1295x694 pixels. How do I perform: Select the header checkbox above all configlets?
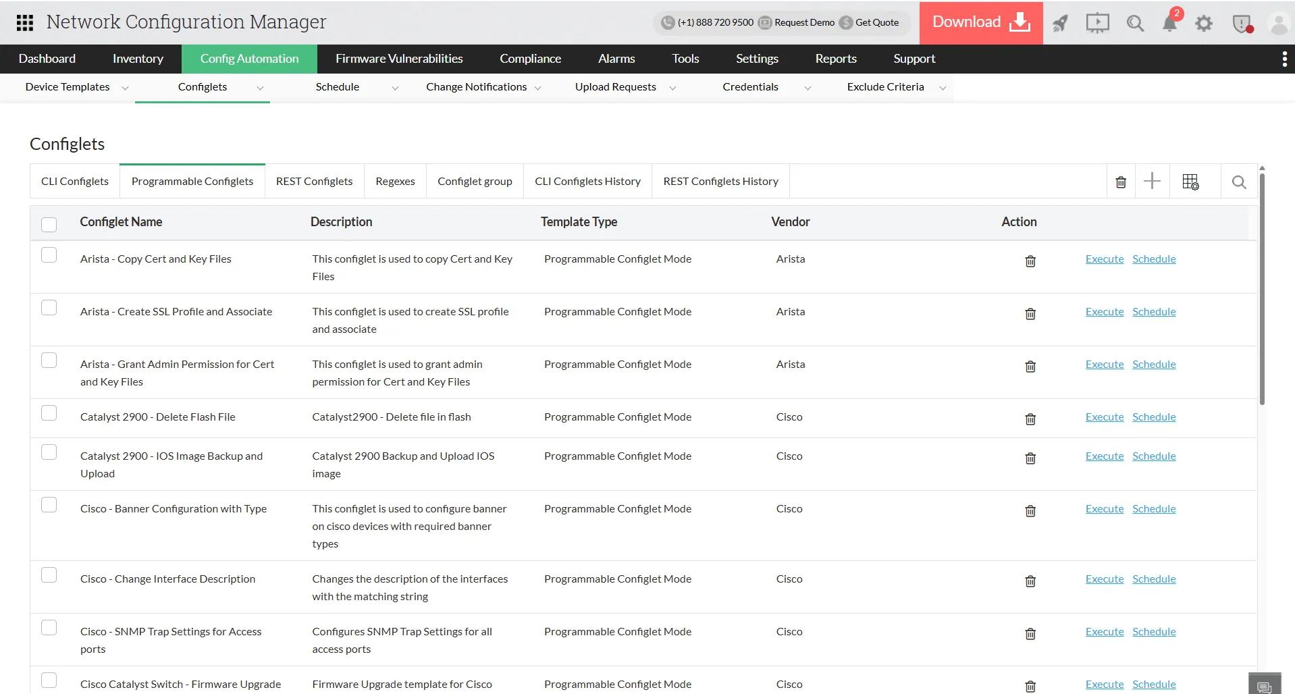(x=49, y=224)
